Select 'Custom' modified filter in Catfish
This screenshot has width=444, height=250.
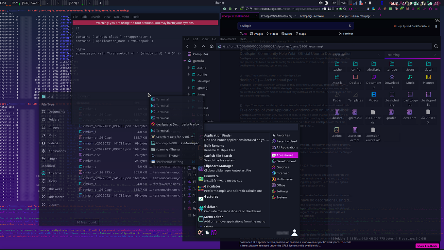coord(51,205)
